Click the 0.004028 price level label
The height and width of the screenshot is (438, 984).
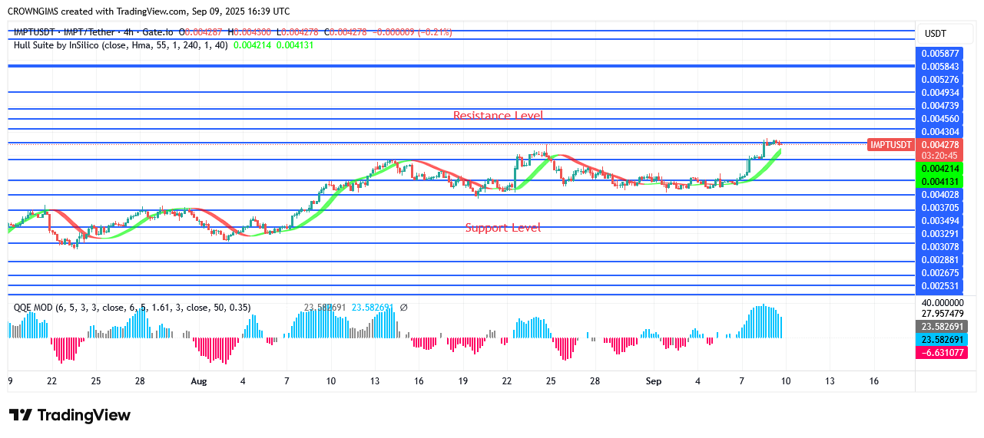(x=939, y=195)
